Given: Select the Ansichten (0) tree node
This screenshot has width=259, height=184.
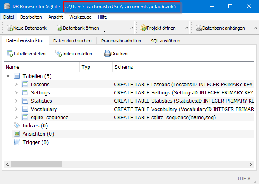Looking at the screenshot, I should pos(38,134).
